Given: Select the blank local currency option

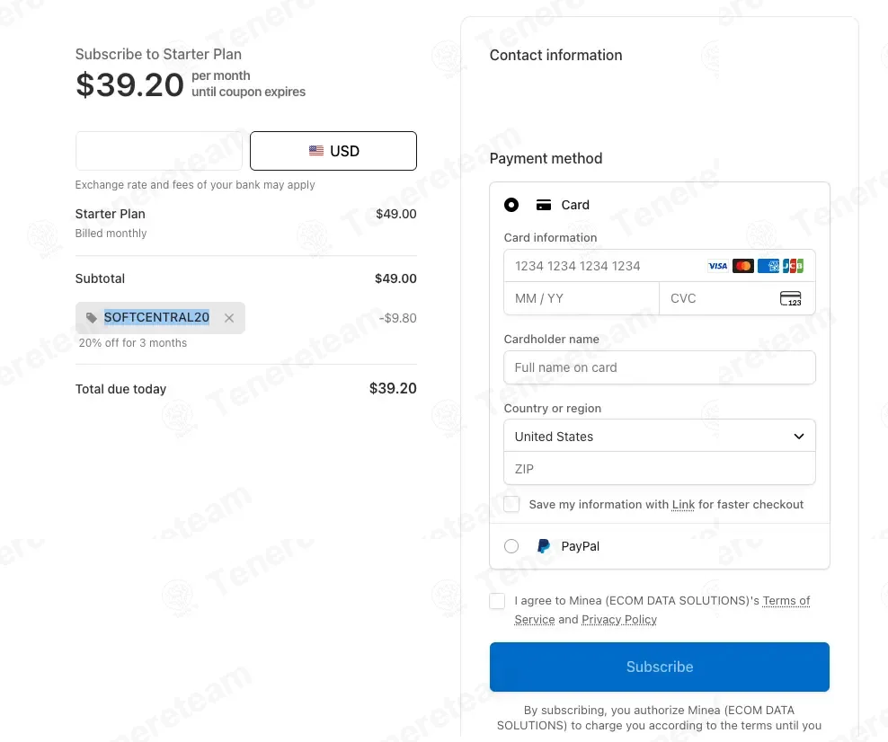Looking at the screenshot, I should 159,151.
